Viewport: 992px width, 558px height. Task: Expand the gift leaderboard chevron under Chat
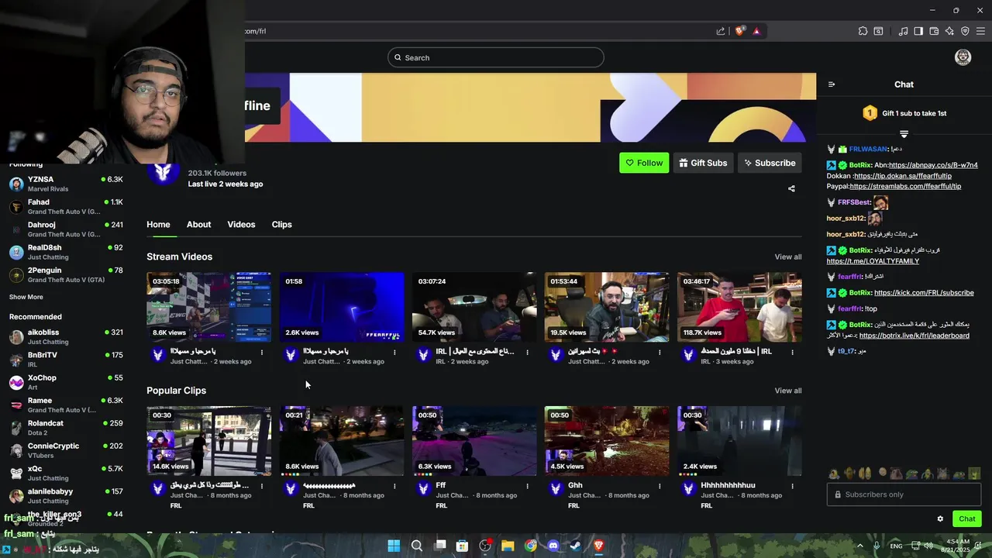click(x=904, y=134)
